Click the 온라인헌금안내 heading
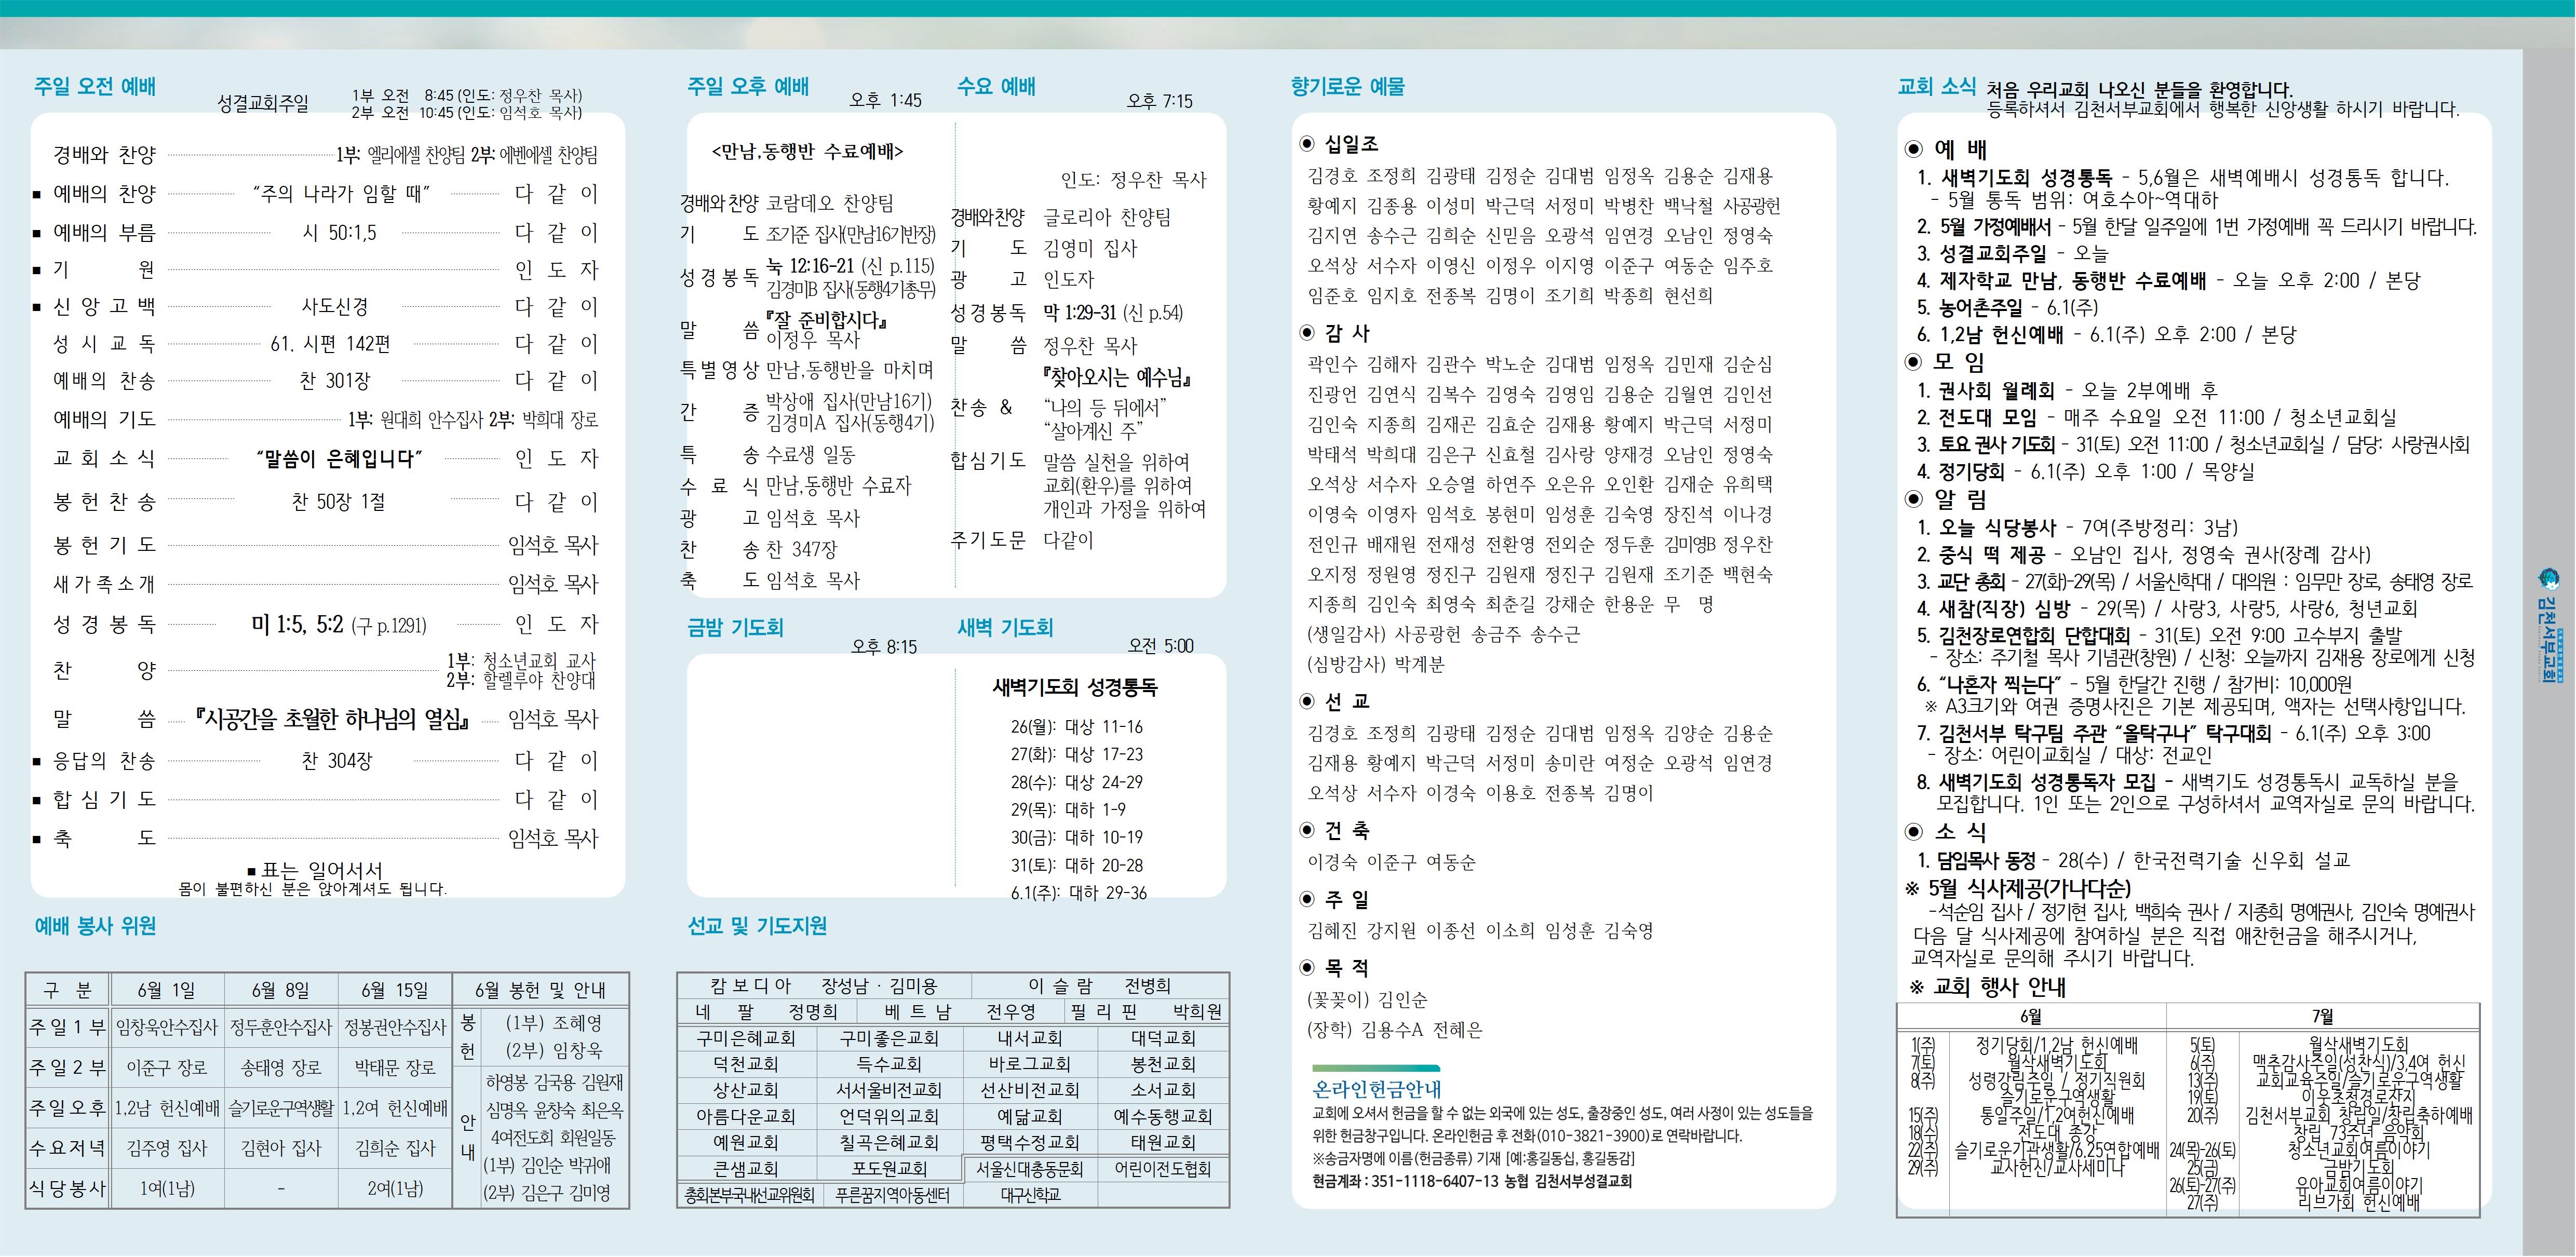Viewport: 2576px width, 1257px height. pyautogui.click(x=1377, y=1090)
